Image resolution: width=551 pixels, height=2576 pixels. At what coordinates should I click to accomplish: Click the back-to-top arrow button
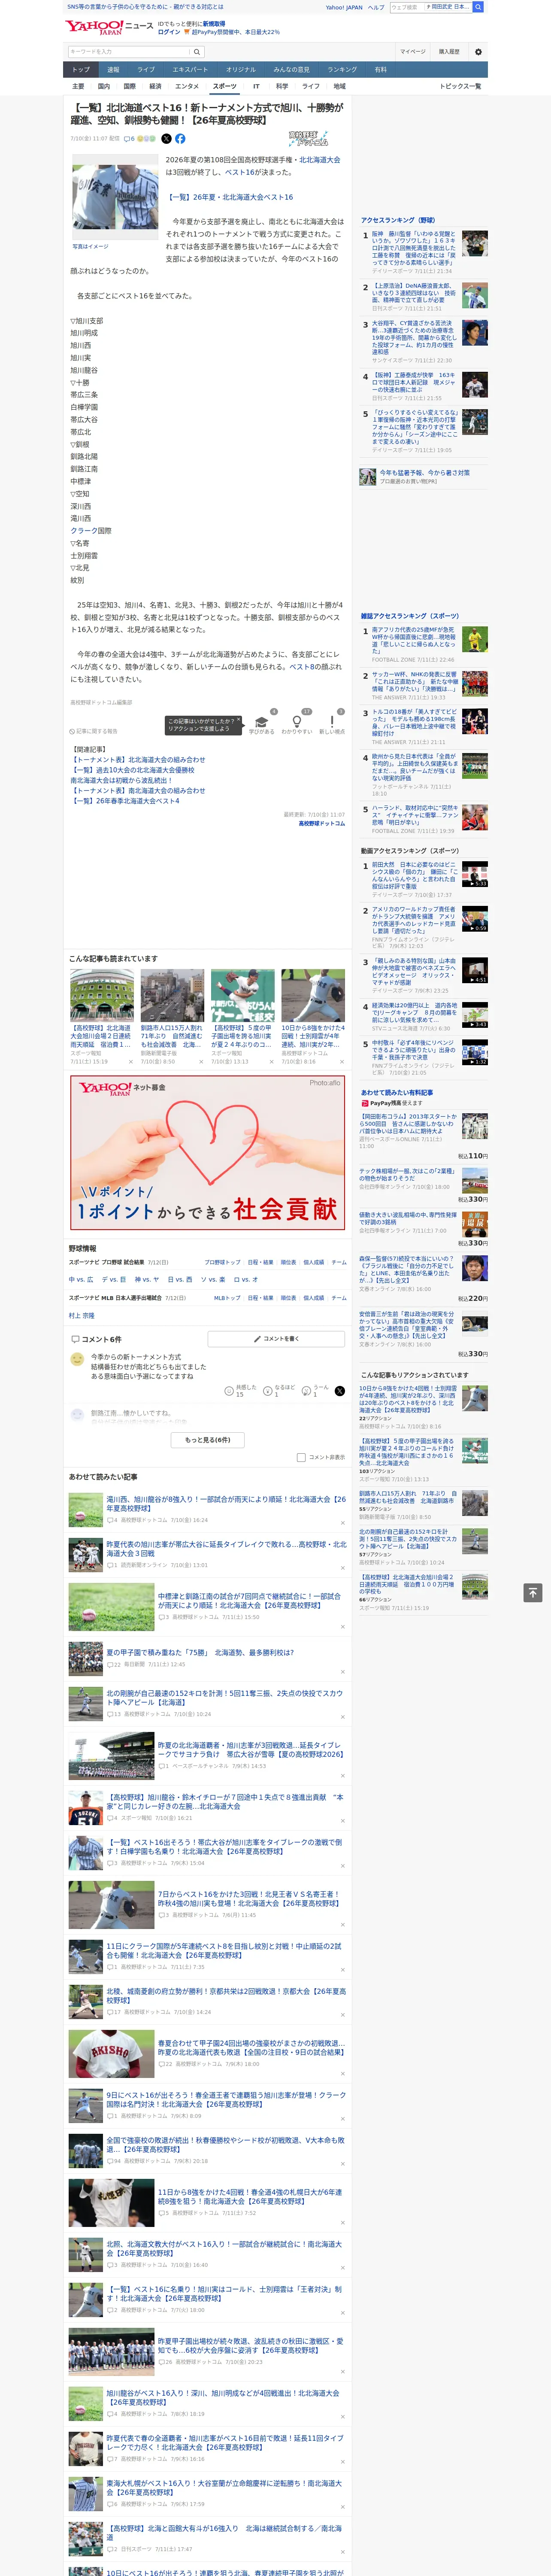click(x=533, y=1592)
